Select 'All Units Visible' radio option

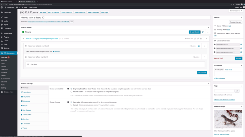[71, 92]
